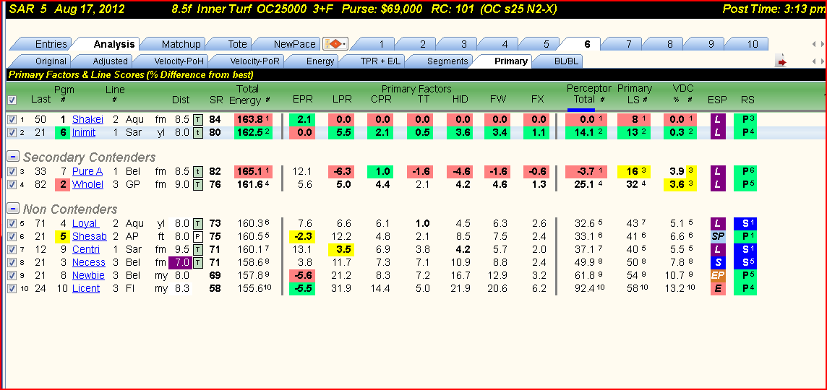Uncheck row 3 Pure A checkbox
This screenshot has width=827, height=390.
(12, 171)
